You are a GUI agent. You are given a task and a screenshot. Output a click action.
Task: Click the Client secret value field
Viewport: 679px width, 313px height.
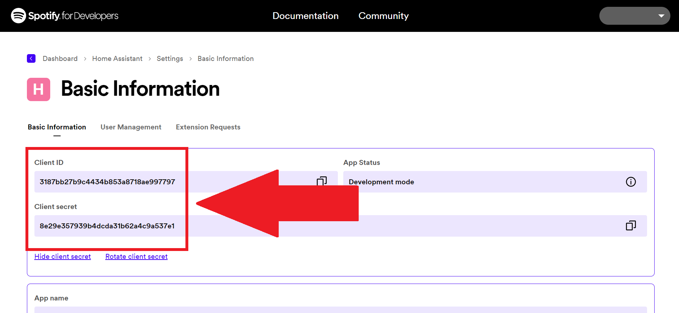pos(341,226)
